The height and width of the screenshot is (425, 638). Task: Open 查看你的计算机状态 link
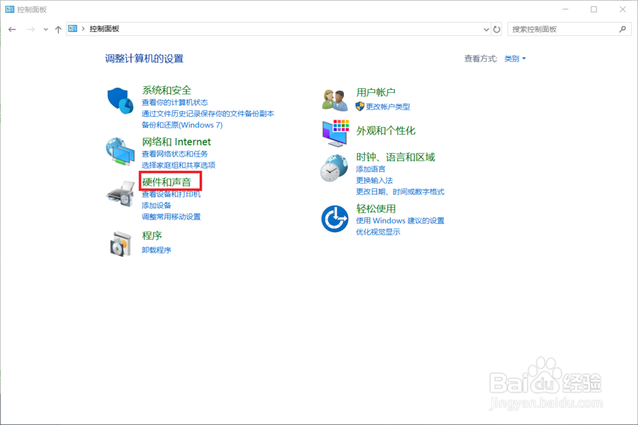(x=175, y=102)
